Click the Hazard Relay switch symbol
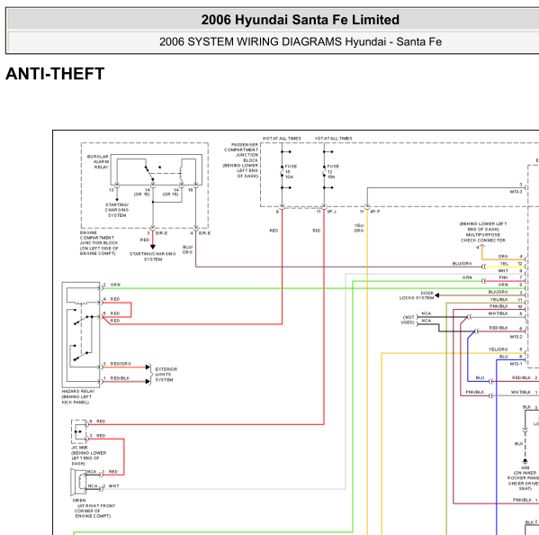The width and height of the screenshot is (539, 535). 81,335
